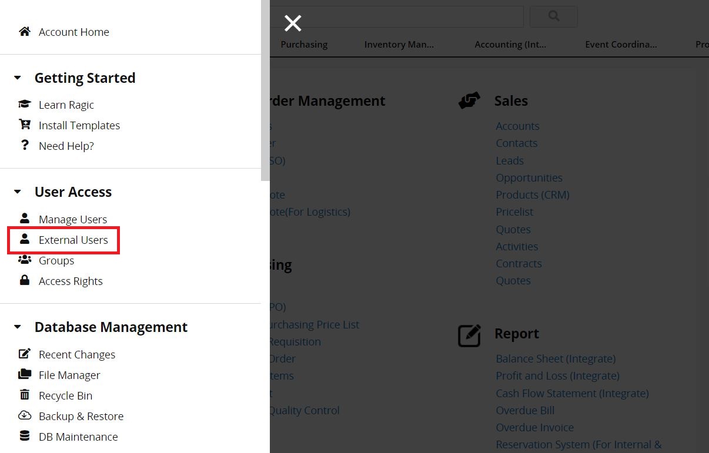
Task: Open the Overdue Bill report link
Action: [x=524, y=410]
